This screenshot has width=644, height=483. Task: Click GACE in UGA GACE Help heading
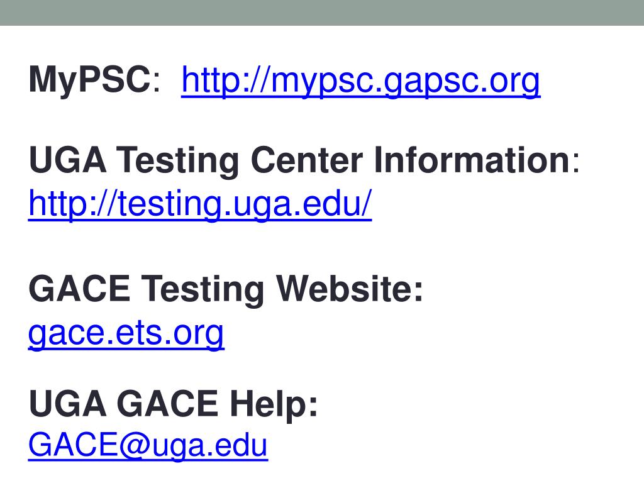167,404
